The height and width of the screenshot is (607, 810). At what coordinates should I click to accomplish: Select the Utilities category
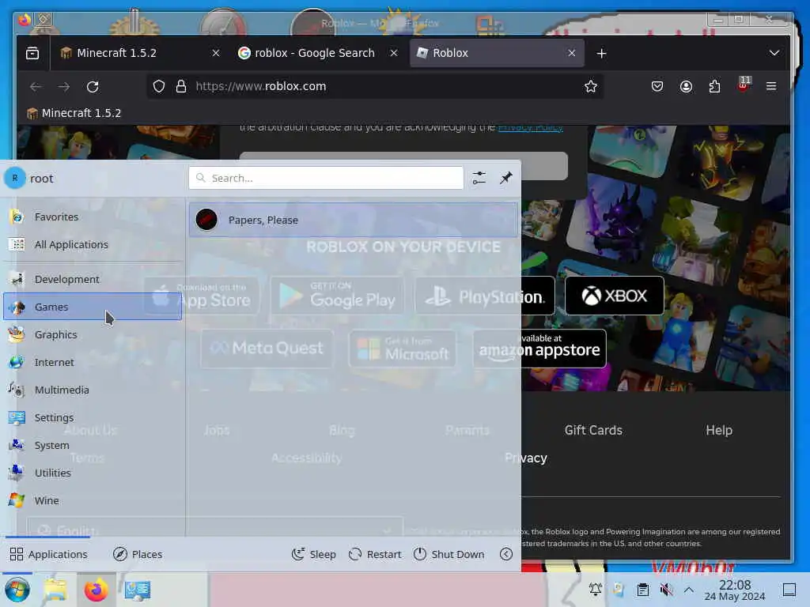pos(93,473)
